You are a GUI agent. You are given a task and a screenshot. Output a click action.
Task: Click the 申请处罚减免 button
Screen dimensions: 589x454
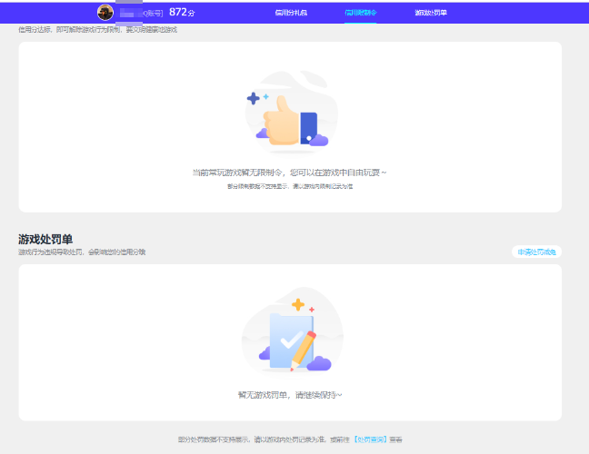pos(536,252)
